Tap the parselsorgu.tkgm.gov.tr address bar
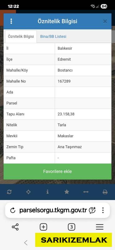This screenshot has width=115, height=250. [x=53, y=210]
